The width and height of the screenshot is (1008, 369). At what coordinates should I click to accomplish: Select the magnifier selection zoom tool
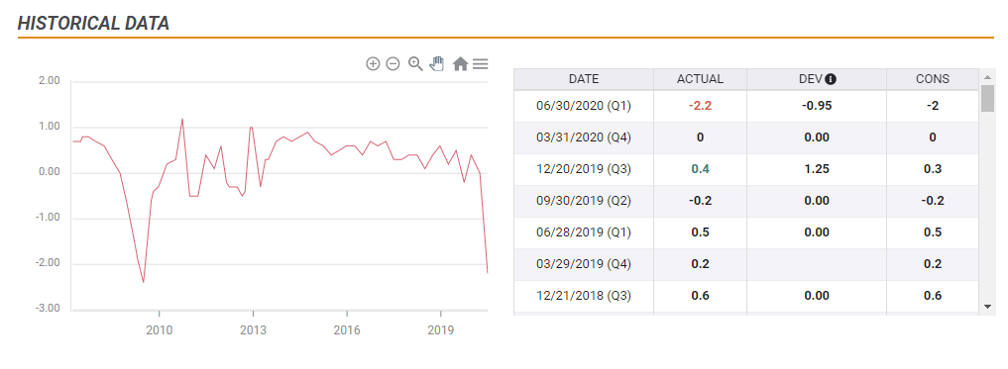coord(415,63)
